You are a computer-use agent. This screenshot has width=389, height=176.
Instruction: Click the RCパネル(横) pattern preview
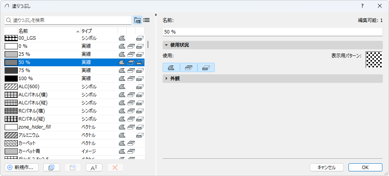click(11, 111)
